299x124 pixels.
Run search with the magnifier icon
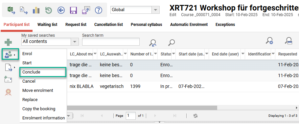pyautogui.click(x=172, y=42)
